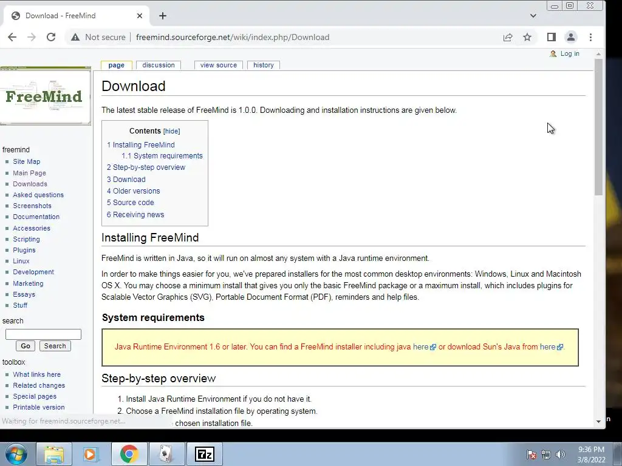Open the Main Page sidebar link
622x466 pixels.
(x=29, y=173)
